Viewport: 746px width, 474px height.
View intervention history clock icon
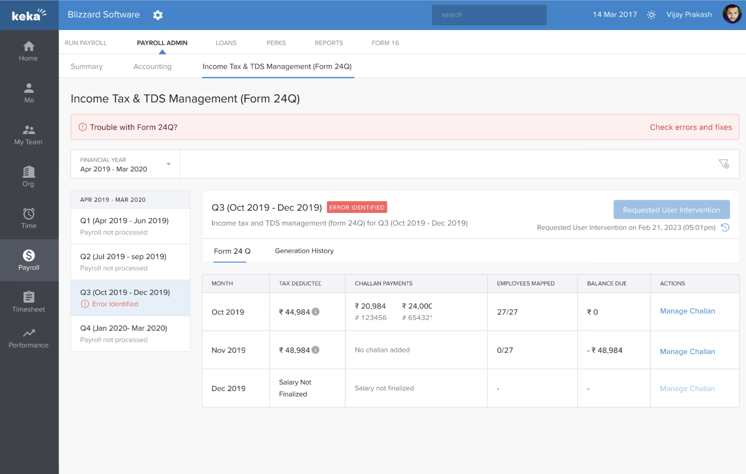click(725, 228)
